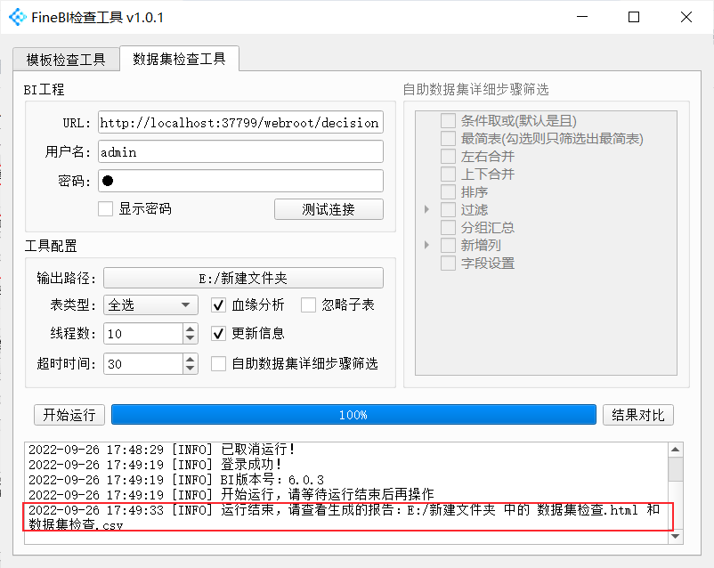714x568 pixels.
Task: Maximize the FineBI检查工具 window
Action: [x=633, y=17]
